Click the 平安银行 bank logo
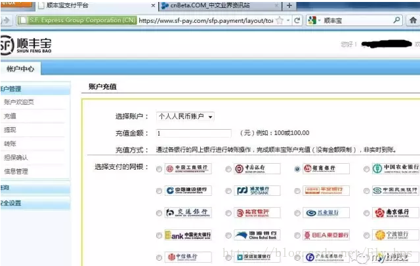The height and width of the screenshot is (266, 420). point(326,191)
